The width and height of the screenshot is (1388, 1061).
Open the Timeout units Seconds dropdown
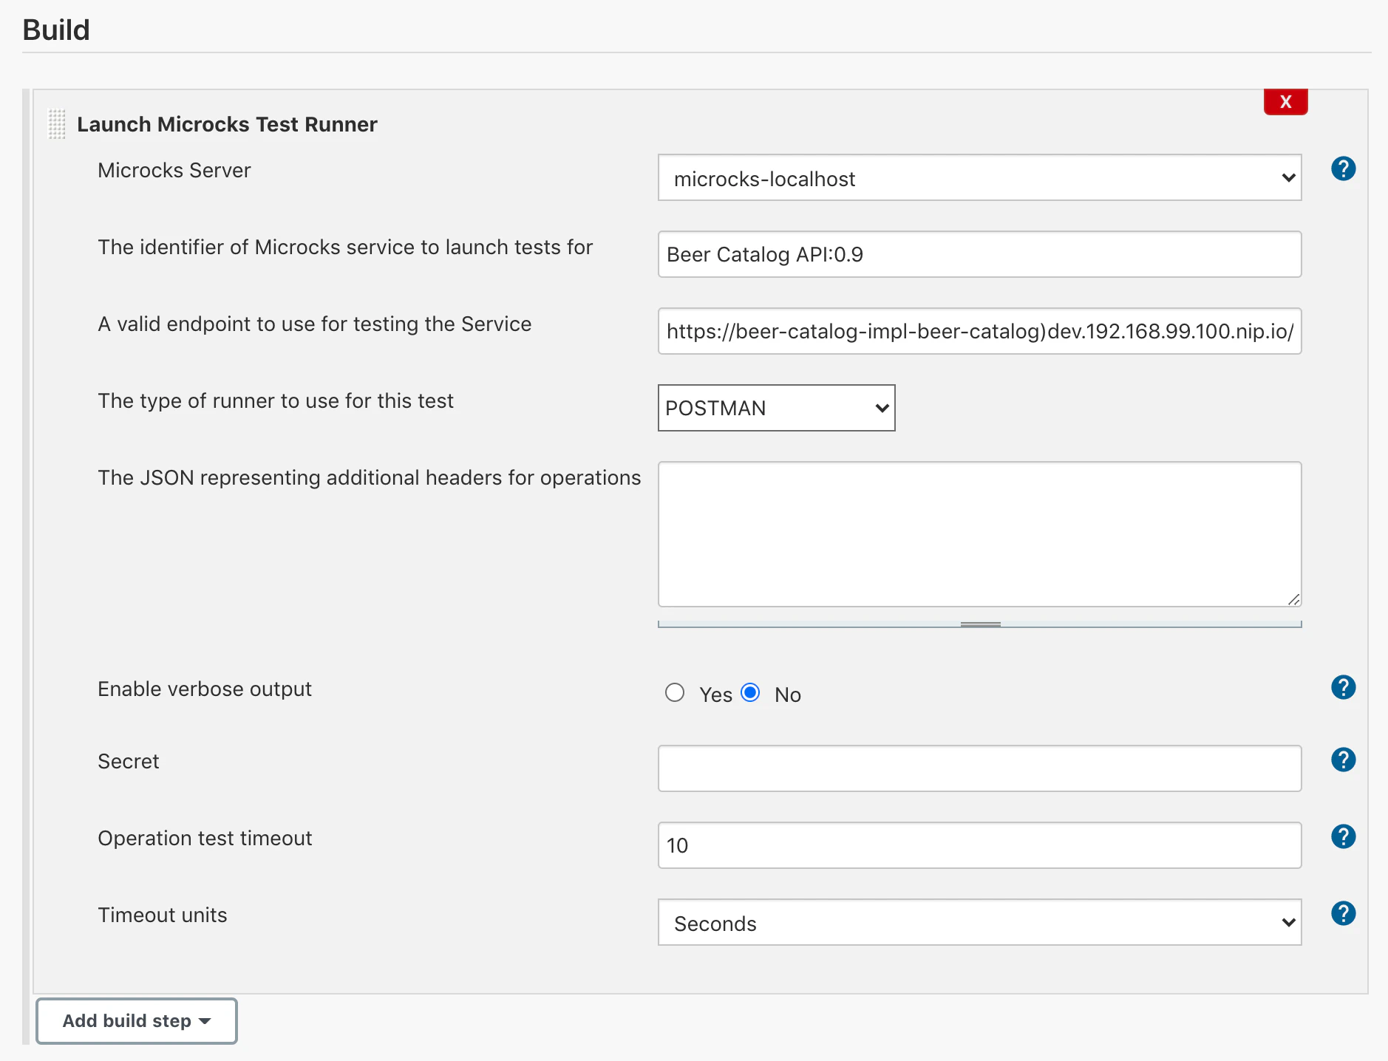pos(979,923)
